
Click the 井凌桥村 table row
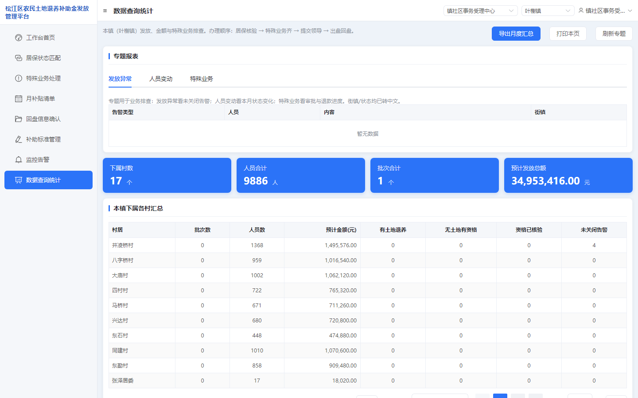(368, 245)
